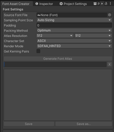Focus the Padding input field
The image size is (114, 132).
74,25
